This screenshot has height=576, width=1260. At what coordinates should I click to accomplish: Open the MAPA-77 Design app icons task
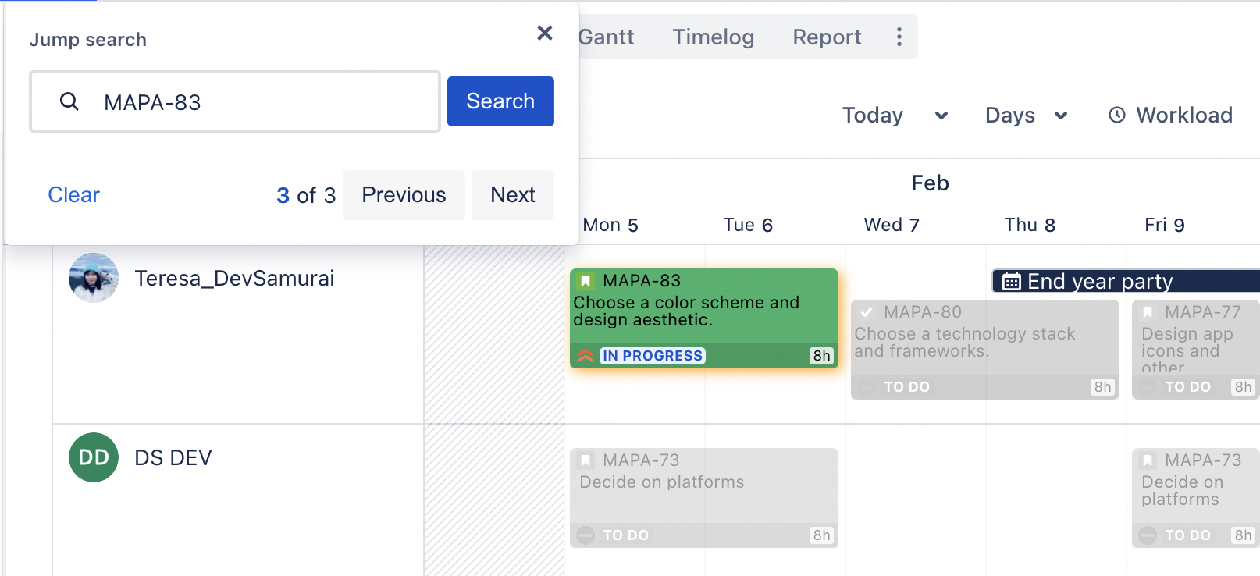coord(1196,350)
